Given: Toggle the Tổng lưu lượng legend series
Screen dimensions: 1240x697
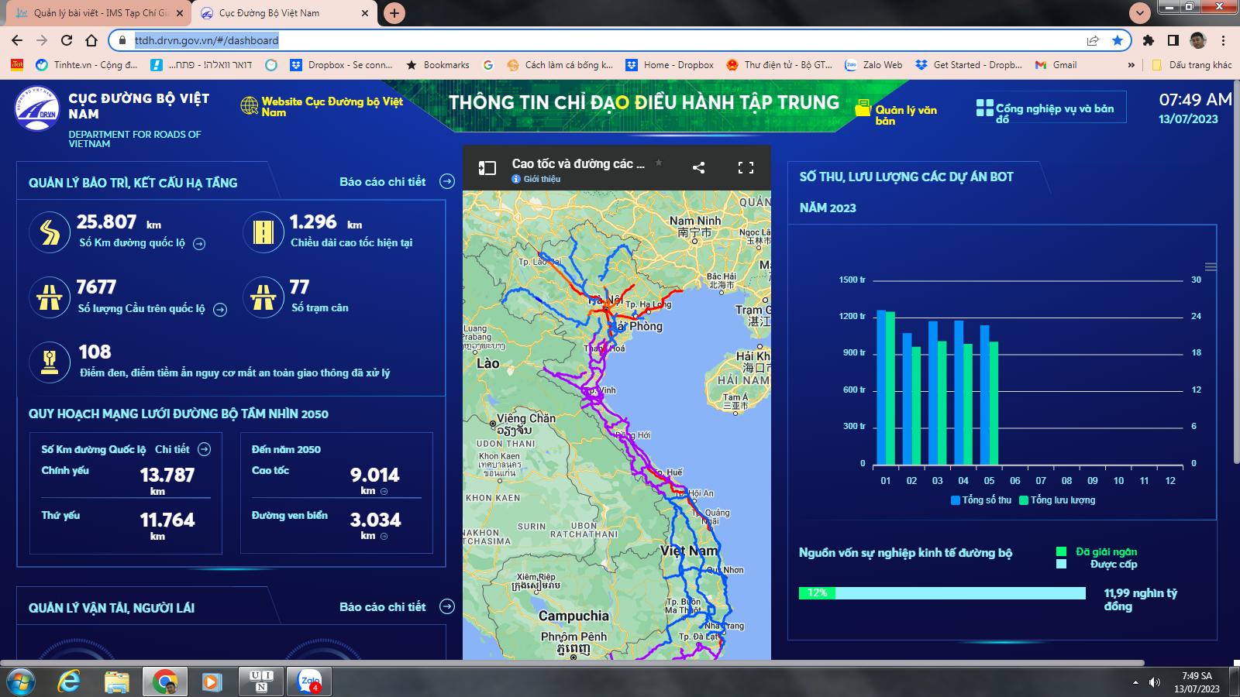Looking at the screenshot, I should coord(1057,500).
